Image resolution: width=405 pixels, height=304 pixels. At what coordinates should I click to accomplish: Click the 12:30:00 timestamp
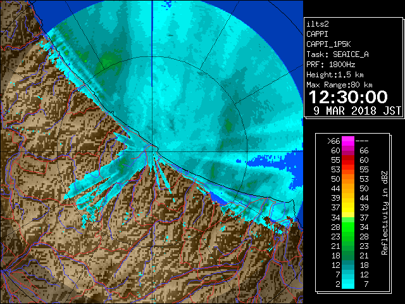point(348,97)
